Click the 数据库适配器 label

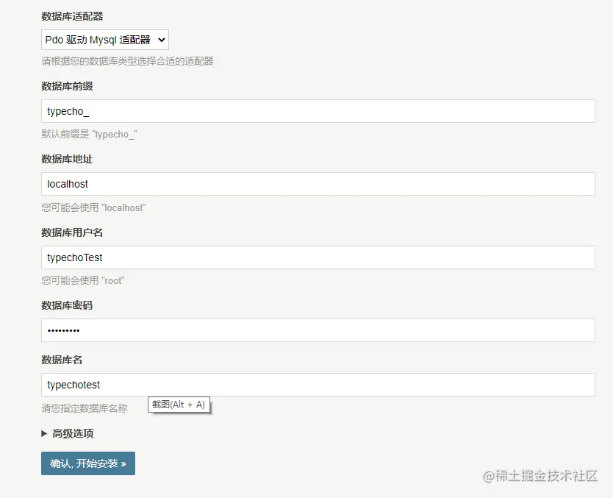72,16
